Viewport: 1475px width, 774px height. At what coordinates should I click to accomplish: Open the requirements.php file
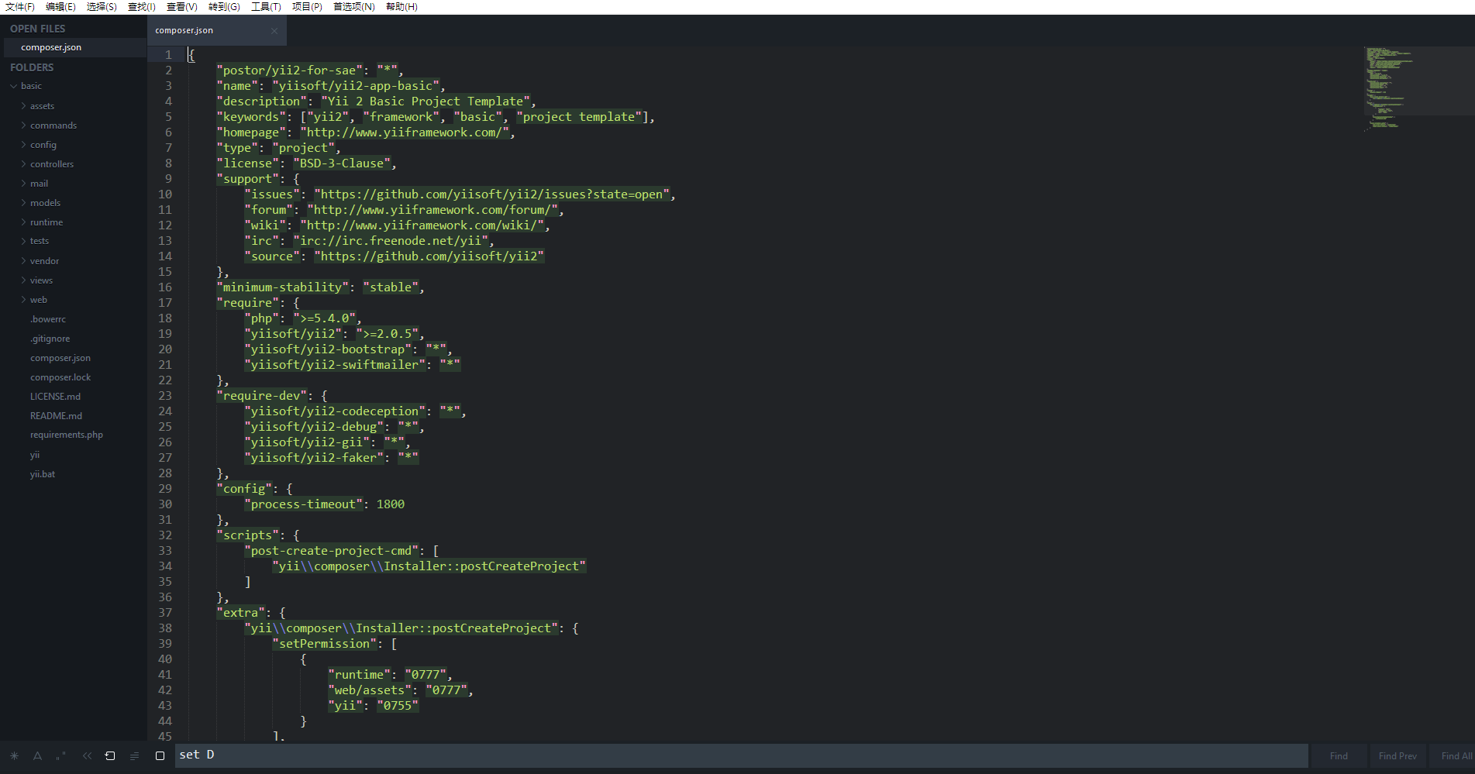point(67,435)
